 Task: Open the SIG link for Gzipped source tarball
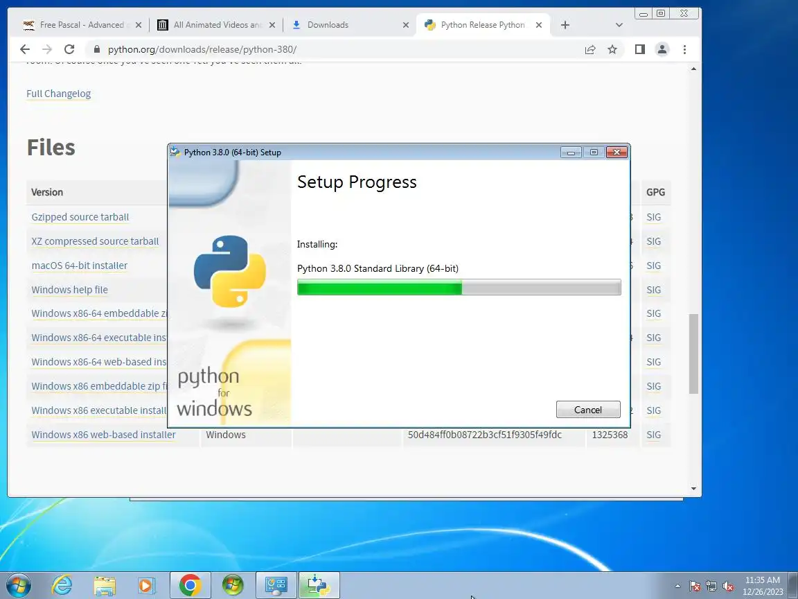pyautogui.click(x=653, y=218)
